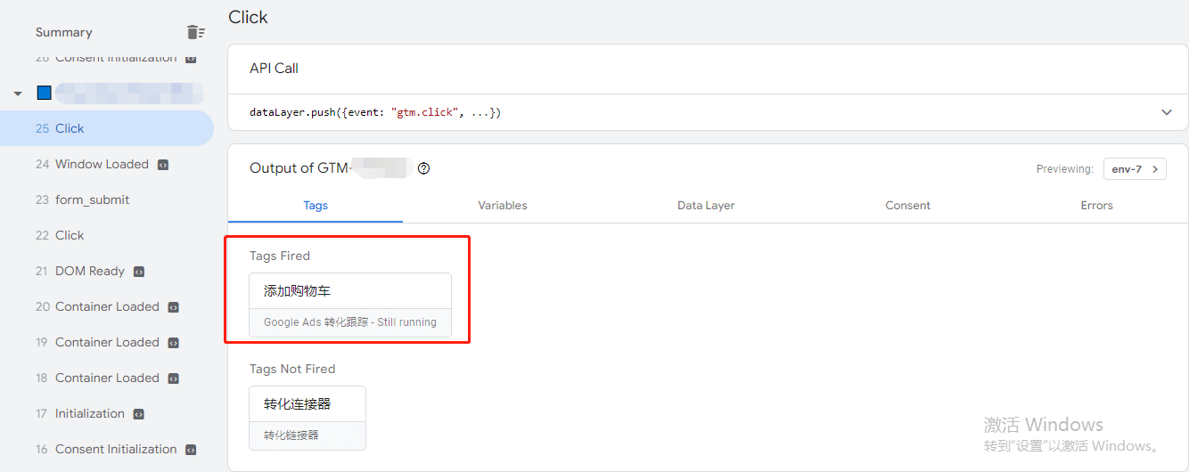This screenshot has height=472, width=1189.
Task: Click the code icon next to Window Loaded
Action: [x=163, y=165]
